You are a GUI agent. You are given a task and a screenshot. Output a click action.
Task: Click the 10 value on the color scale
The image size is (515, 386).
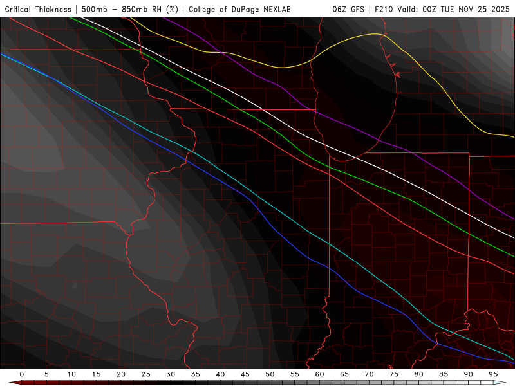[x=71, y=374]
